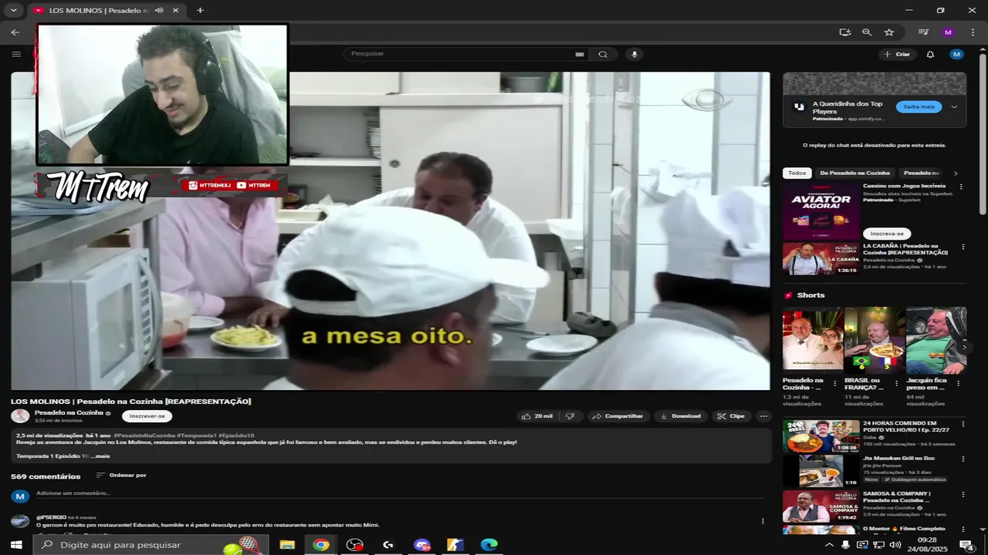
Task: Open options for @PSERGIO comment
Action: coord(763,521)
